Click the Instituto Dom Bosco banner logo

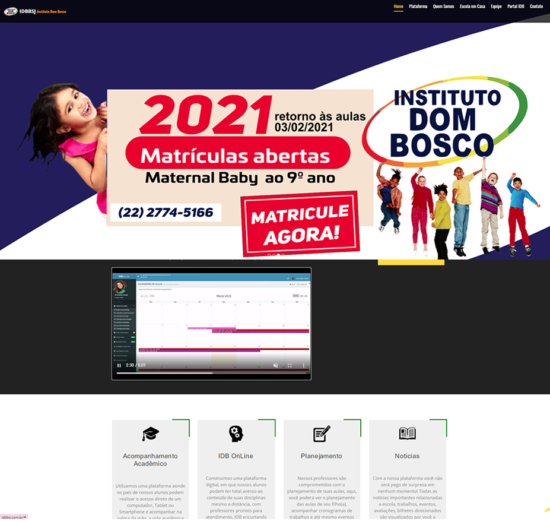pos(445,122)
